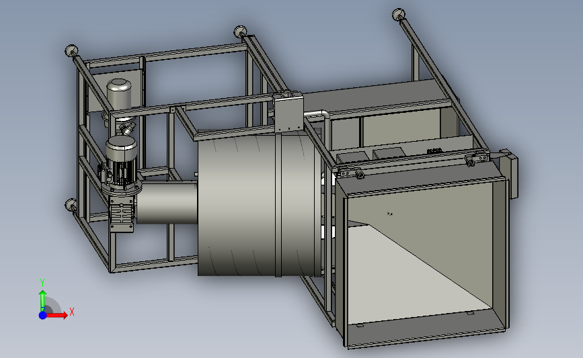Click the green Y axis arrow of the triad
The height and width of the screenshot is (358, 583).
[42, 301]
